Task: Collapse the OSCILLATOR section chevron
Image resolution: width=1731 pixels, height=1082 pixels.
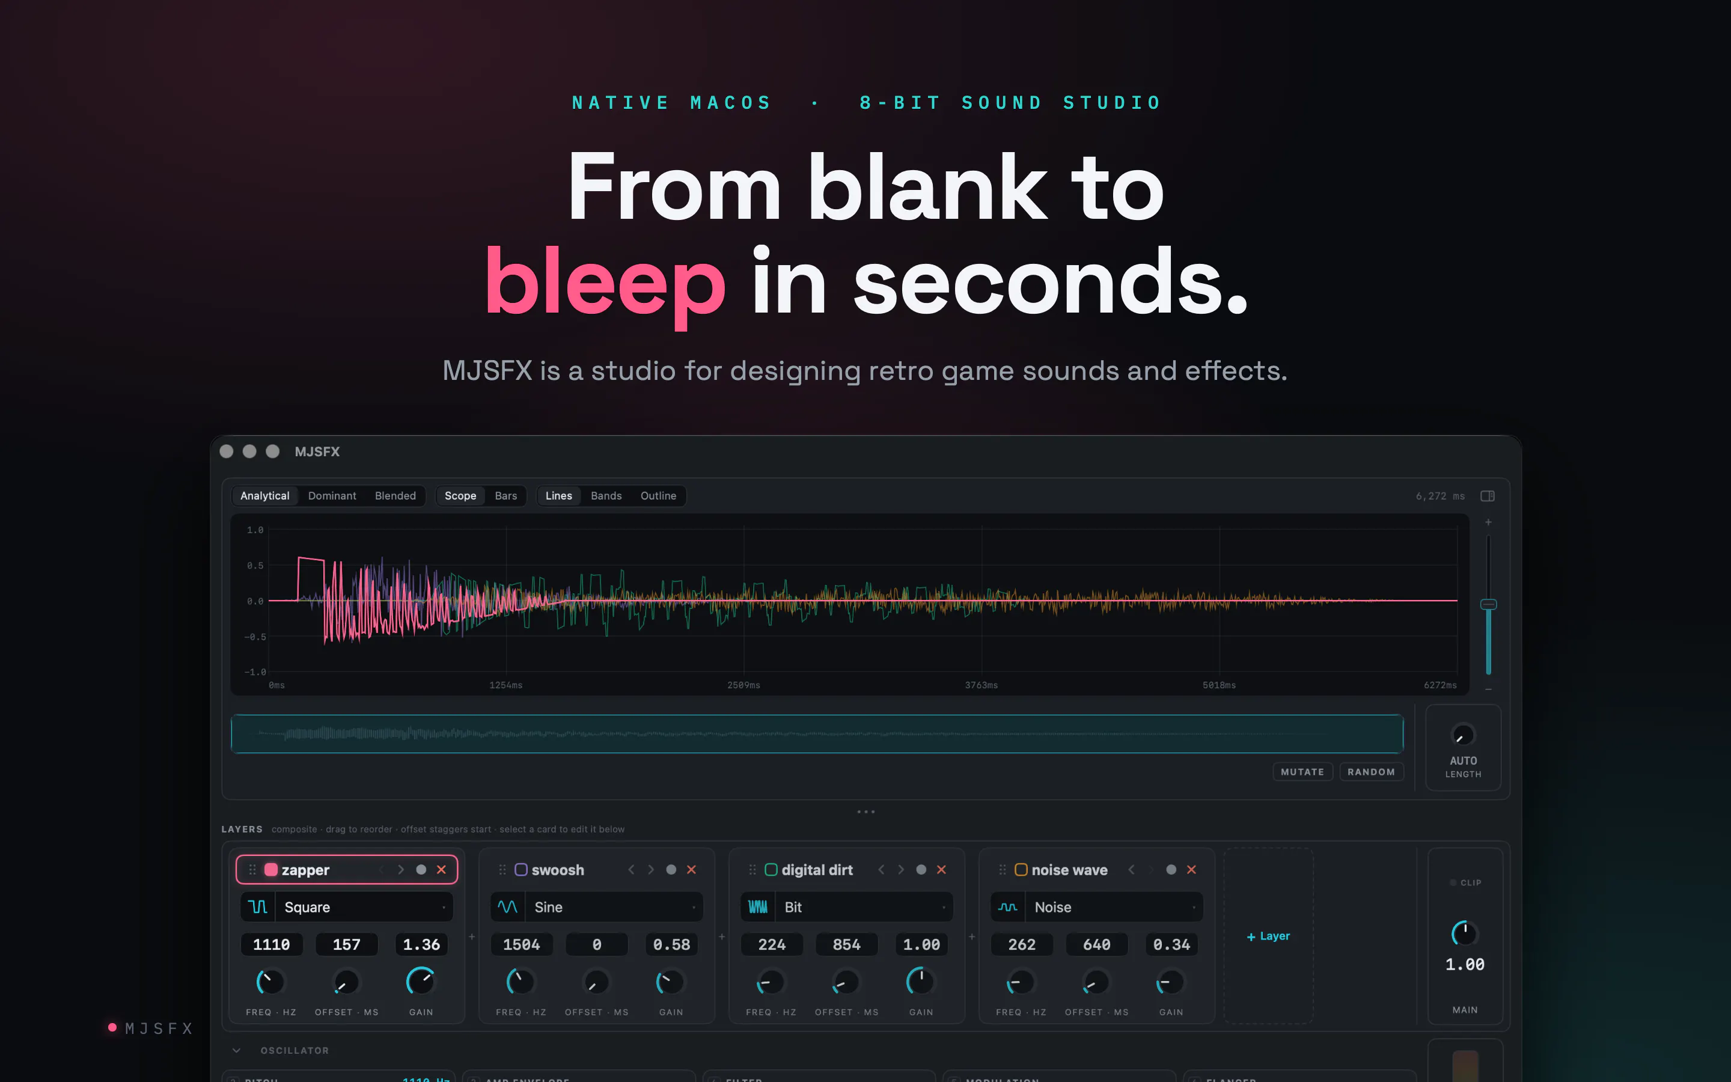Action: (x=236, y=1051)
